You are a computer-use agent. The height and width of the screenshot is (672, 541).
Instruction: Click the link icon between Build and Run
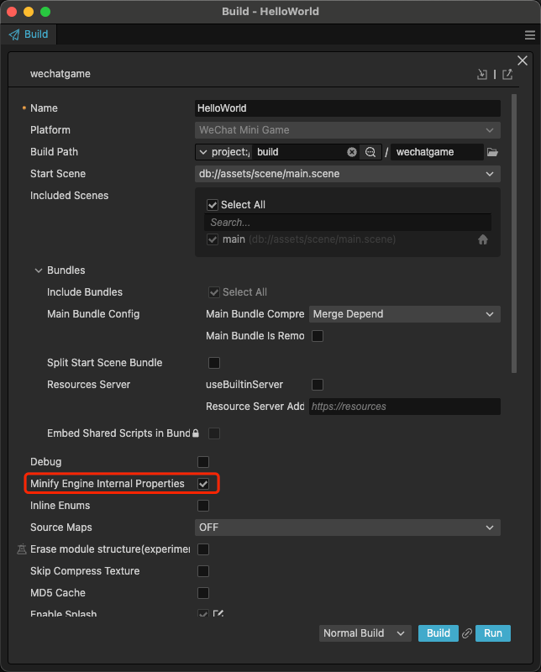tap(467, 633)
